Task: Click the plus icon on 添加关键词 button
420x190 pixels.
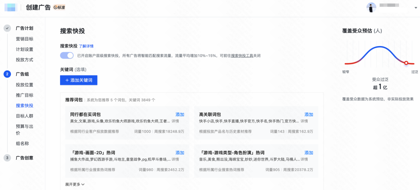Action: pyautogui.click(x=67, y=80)
